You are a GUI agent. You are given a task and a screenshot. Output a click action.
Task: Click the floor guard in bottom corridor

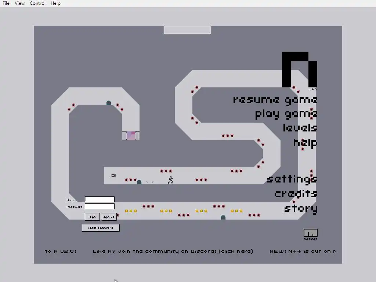[223, 217]
